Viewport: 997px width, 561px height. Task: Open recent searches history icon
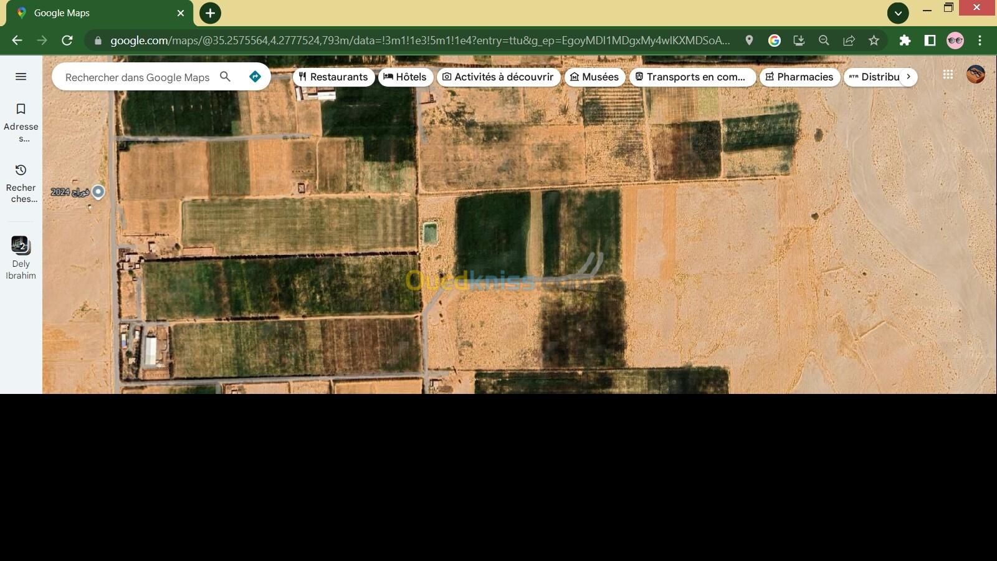21,170
